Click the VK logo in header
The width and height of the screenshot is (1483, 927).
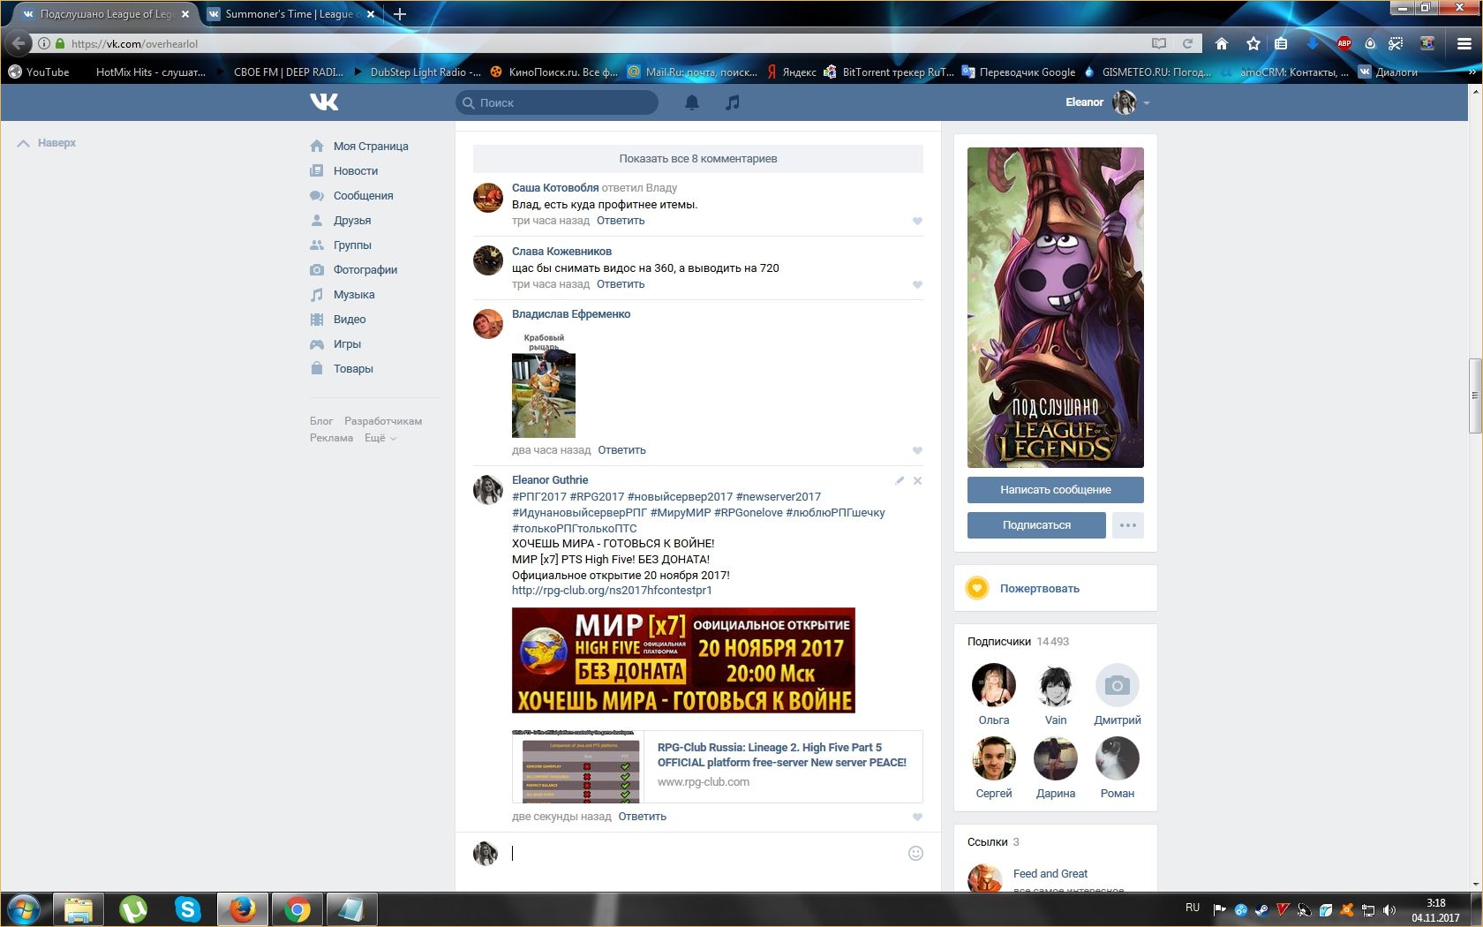[324, 102]
